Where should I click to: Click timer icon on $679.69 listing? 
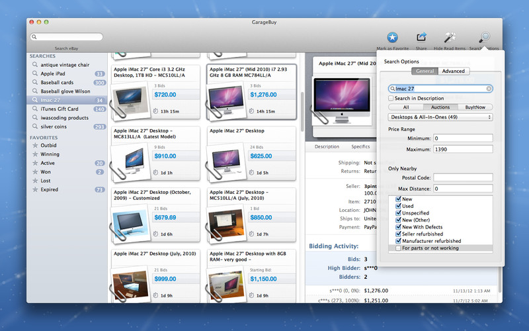[x=155, y=234]
